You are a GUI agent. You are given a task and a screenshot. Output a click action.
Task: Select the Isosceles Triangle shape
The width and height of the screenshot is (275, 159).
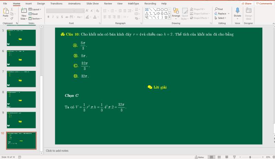pyautogui.click(x=147, y=13)
